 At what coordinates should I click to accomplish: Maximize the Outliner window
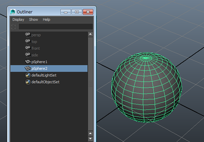pyautogui.click(x=77, y=12)
